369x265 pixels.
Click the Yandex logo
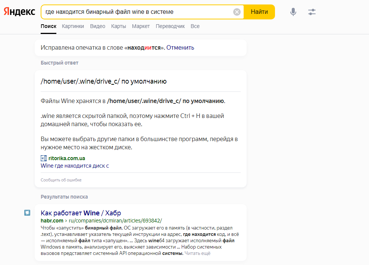point(19,12)
